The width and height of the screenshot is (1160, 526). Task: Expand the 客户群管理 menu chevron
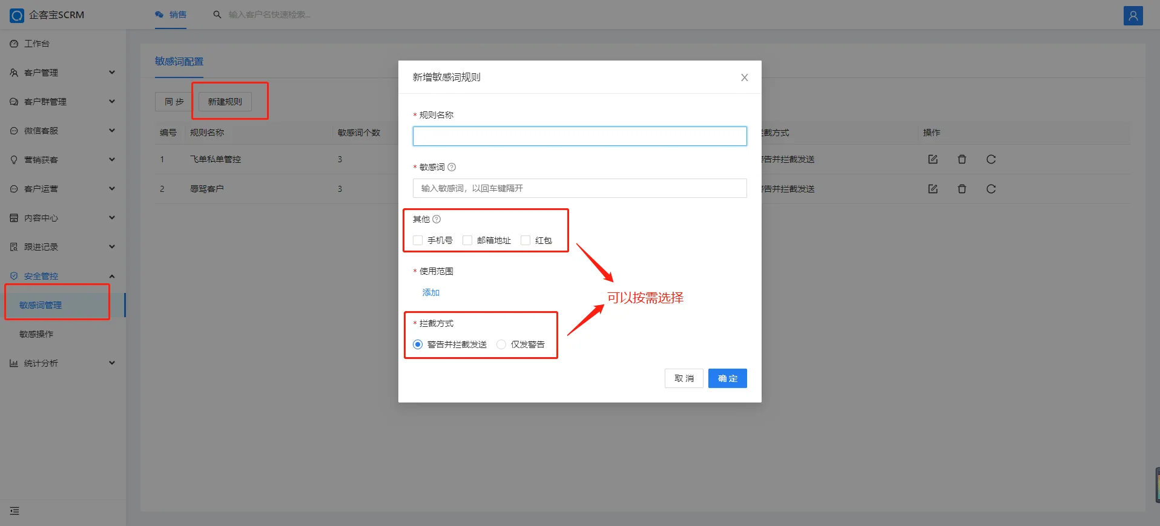point(112,102)
